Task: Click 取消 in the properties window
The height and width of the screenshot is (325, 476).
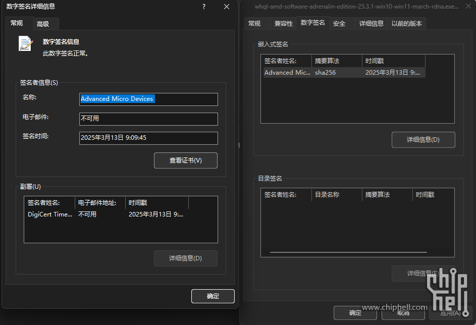Action: pyautogui.click(x=403, y=313)
